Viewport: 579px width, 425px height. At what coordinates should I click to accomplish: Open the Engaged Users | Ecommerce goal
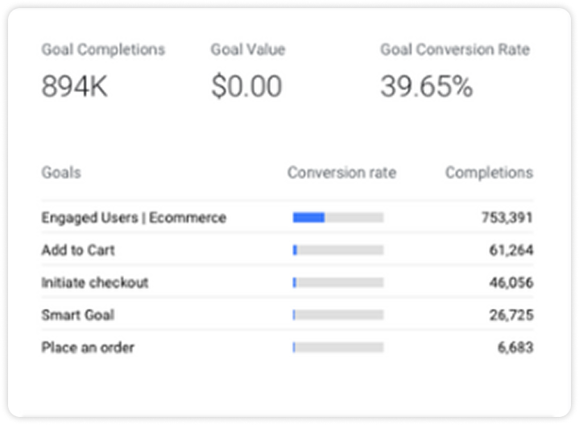(x=134, y=218)
